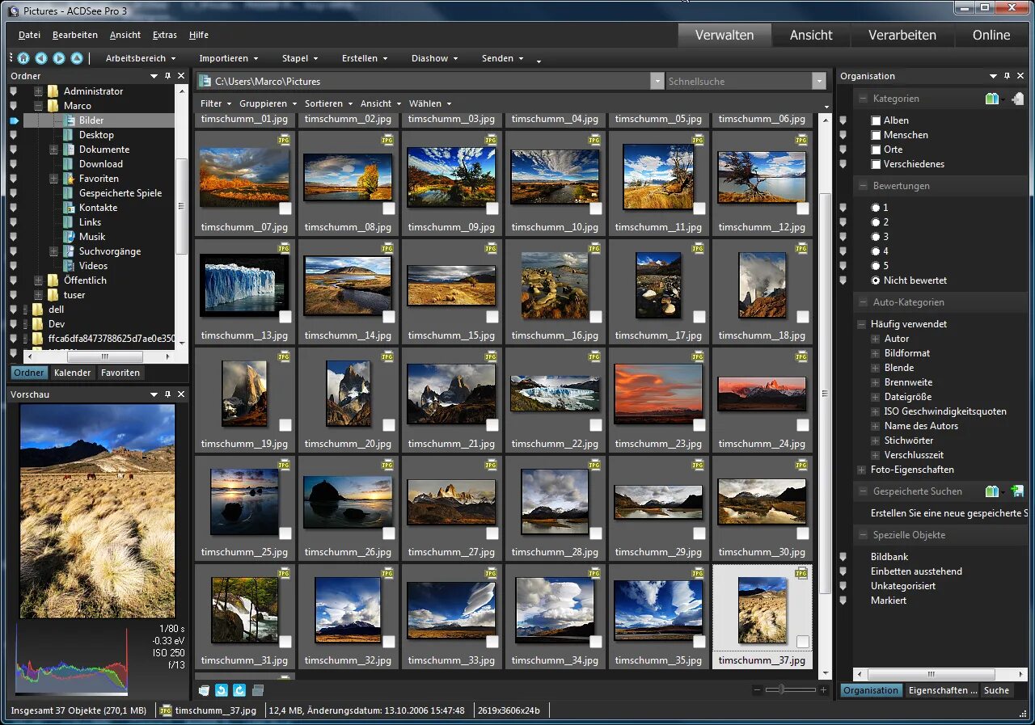
Task: Open the path history dropdown arrow
Action: pos(657,82)
